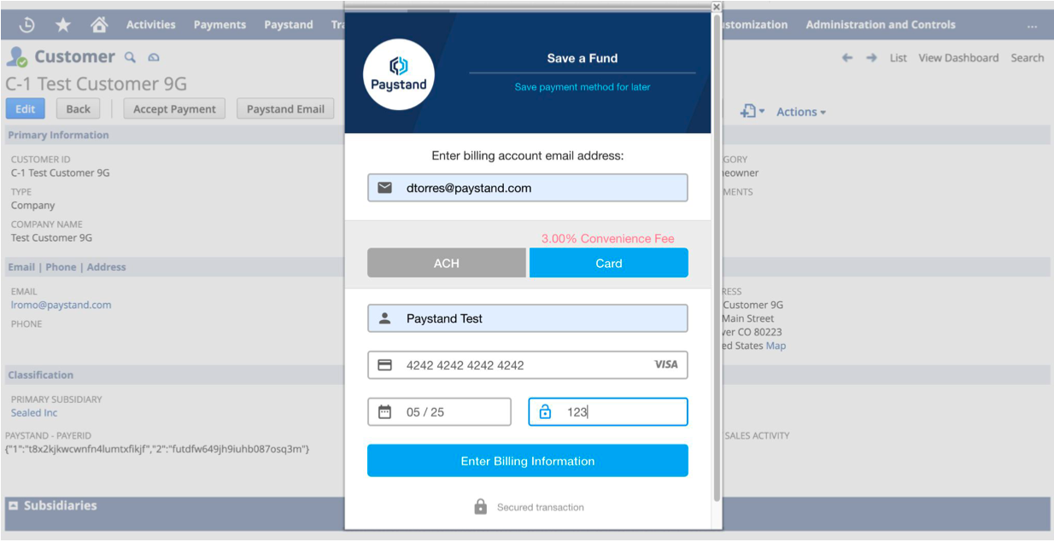The image size is (1054, 542).
Task: Click the Paystand Email button
Action: click(x=285, y=108)
